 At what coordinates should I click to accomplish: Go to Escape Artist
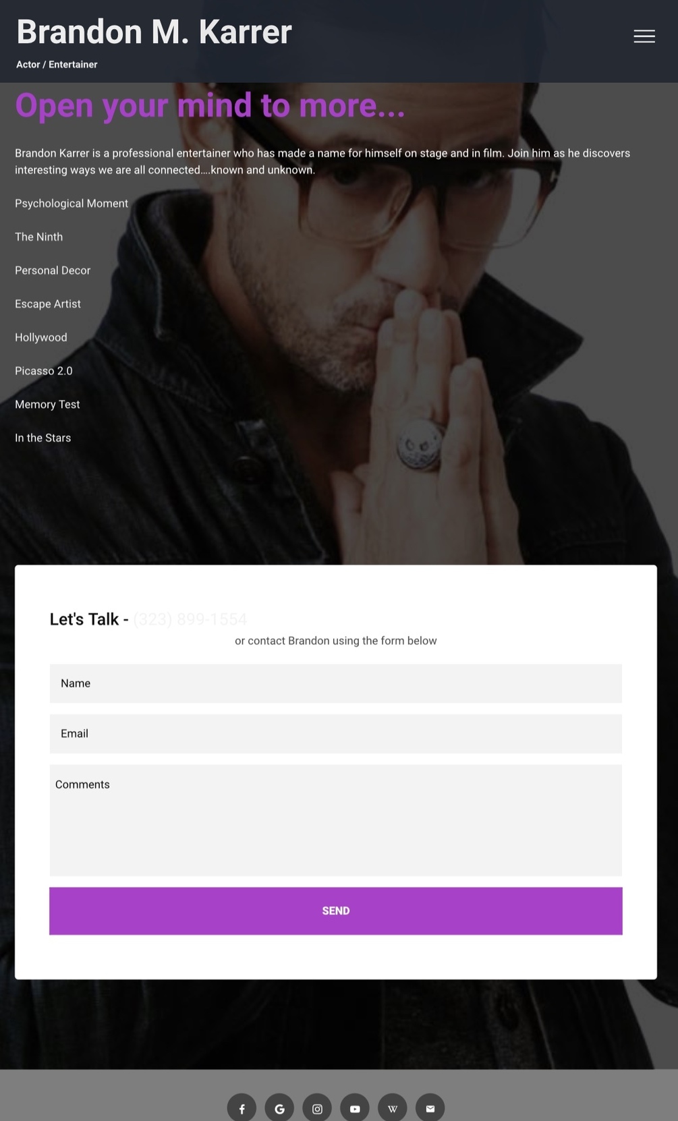48,304
